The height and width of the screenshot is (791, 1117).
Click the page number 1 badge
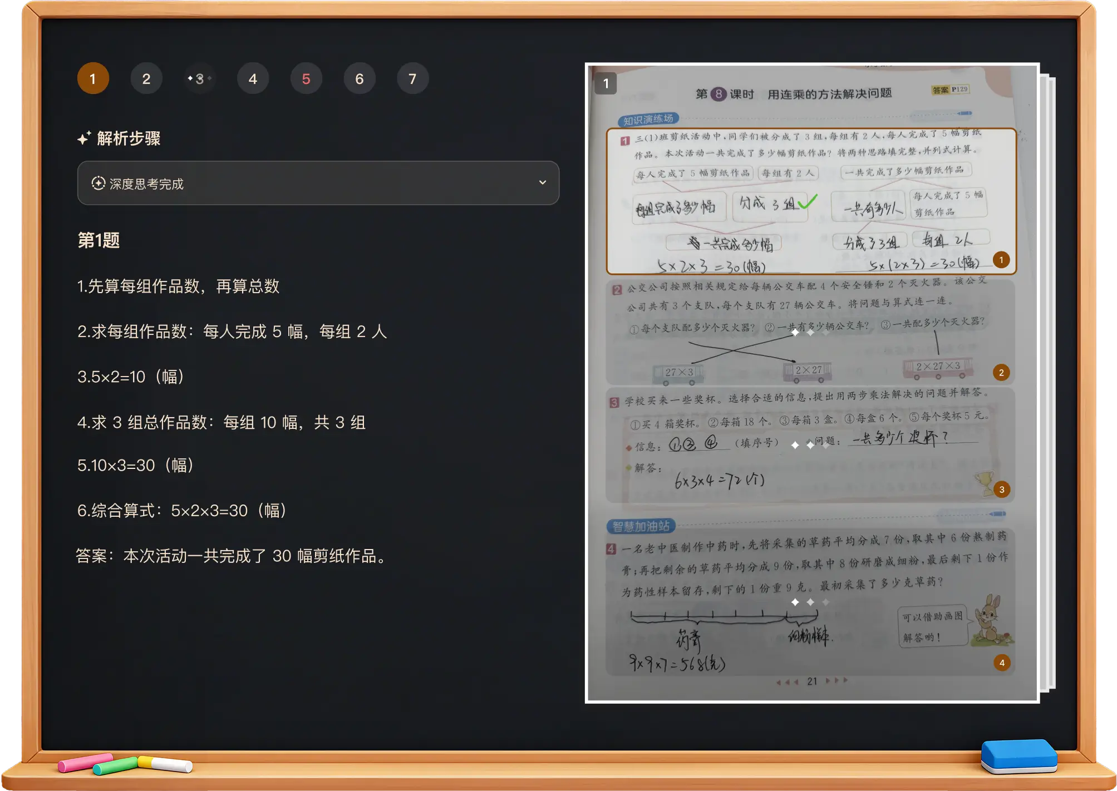[606, 84]
